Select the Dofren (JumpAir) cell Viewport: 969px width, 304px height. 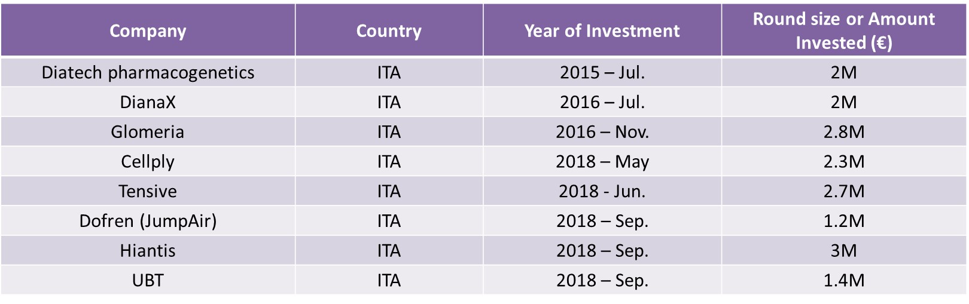pyautogui.click(x=148, y=221)
